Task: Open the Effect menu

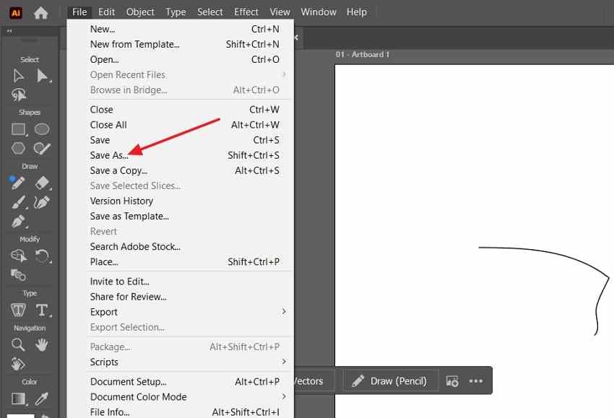Action: (x=246, y=12)
